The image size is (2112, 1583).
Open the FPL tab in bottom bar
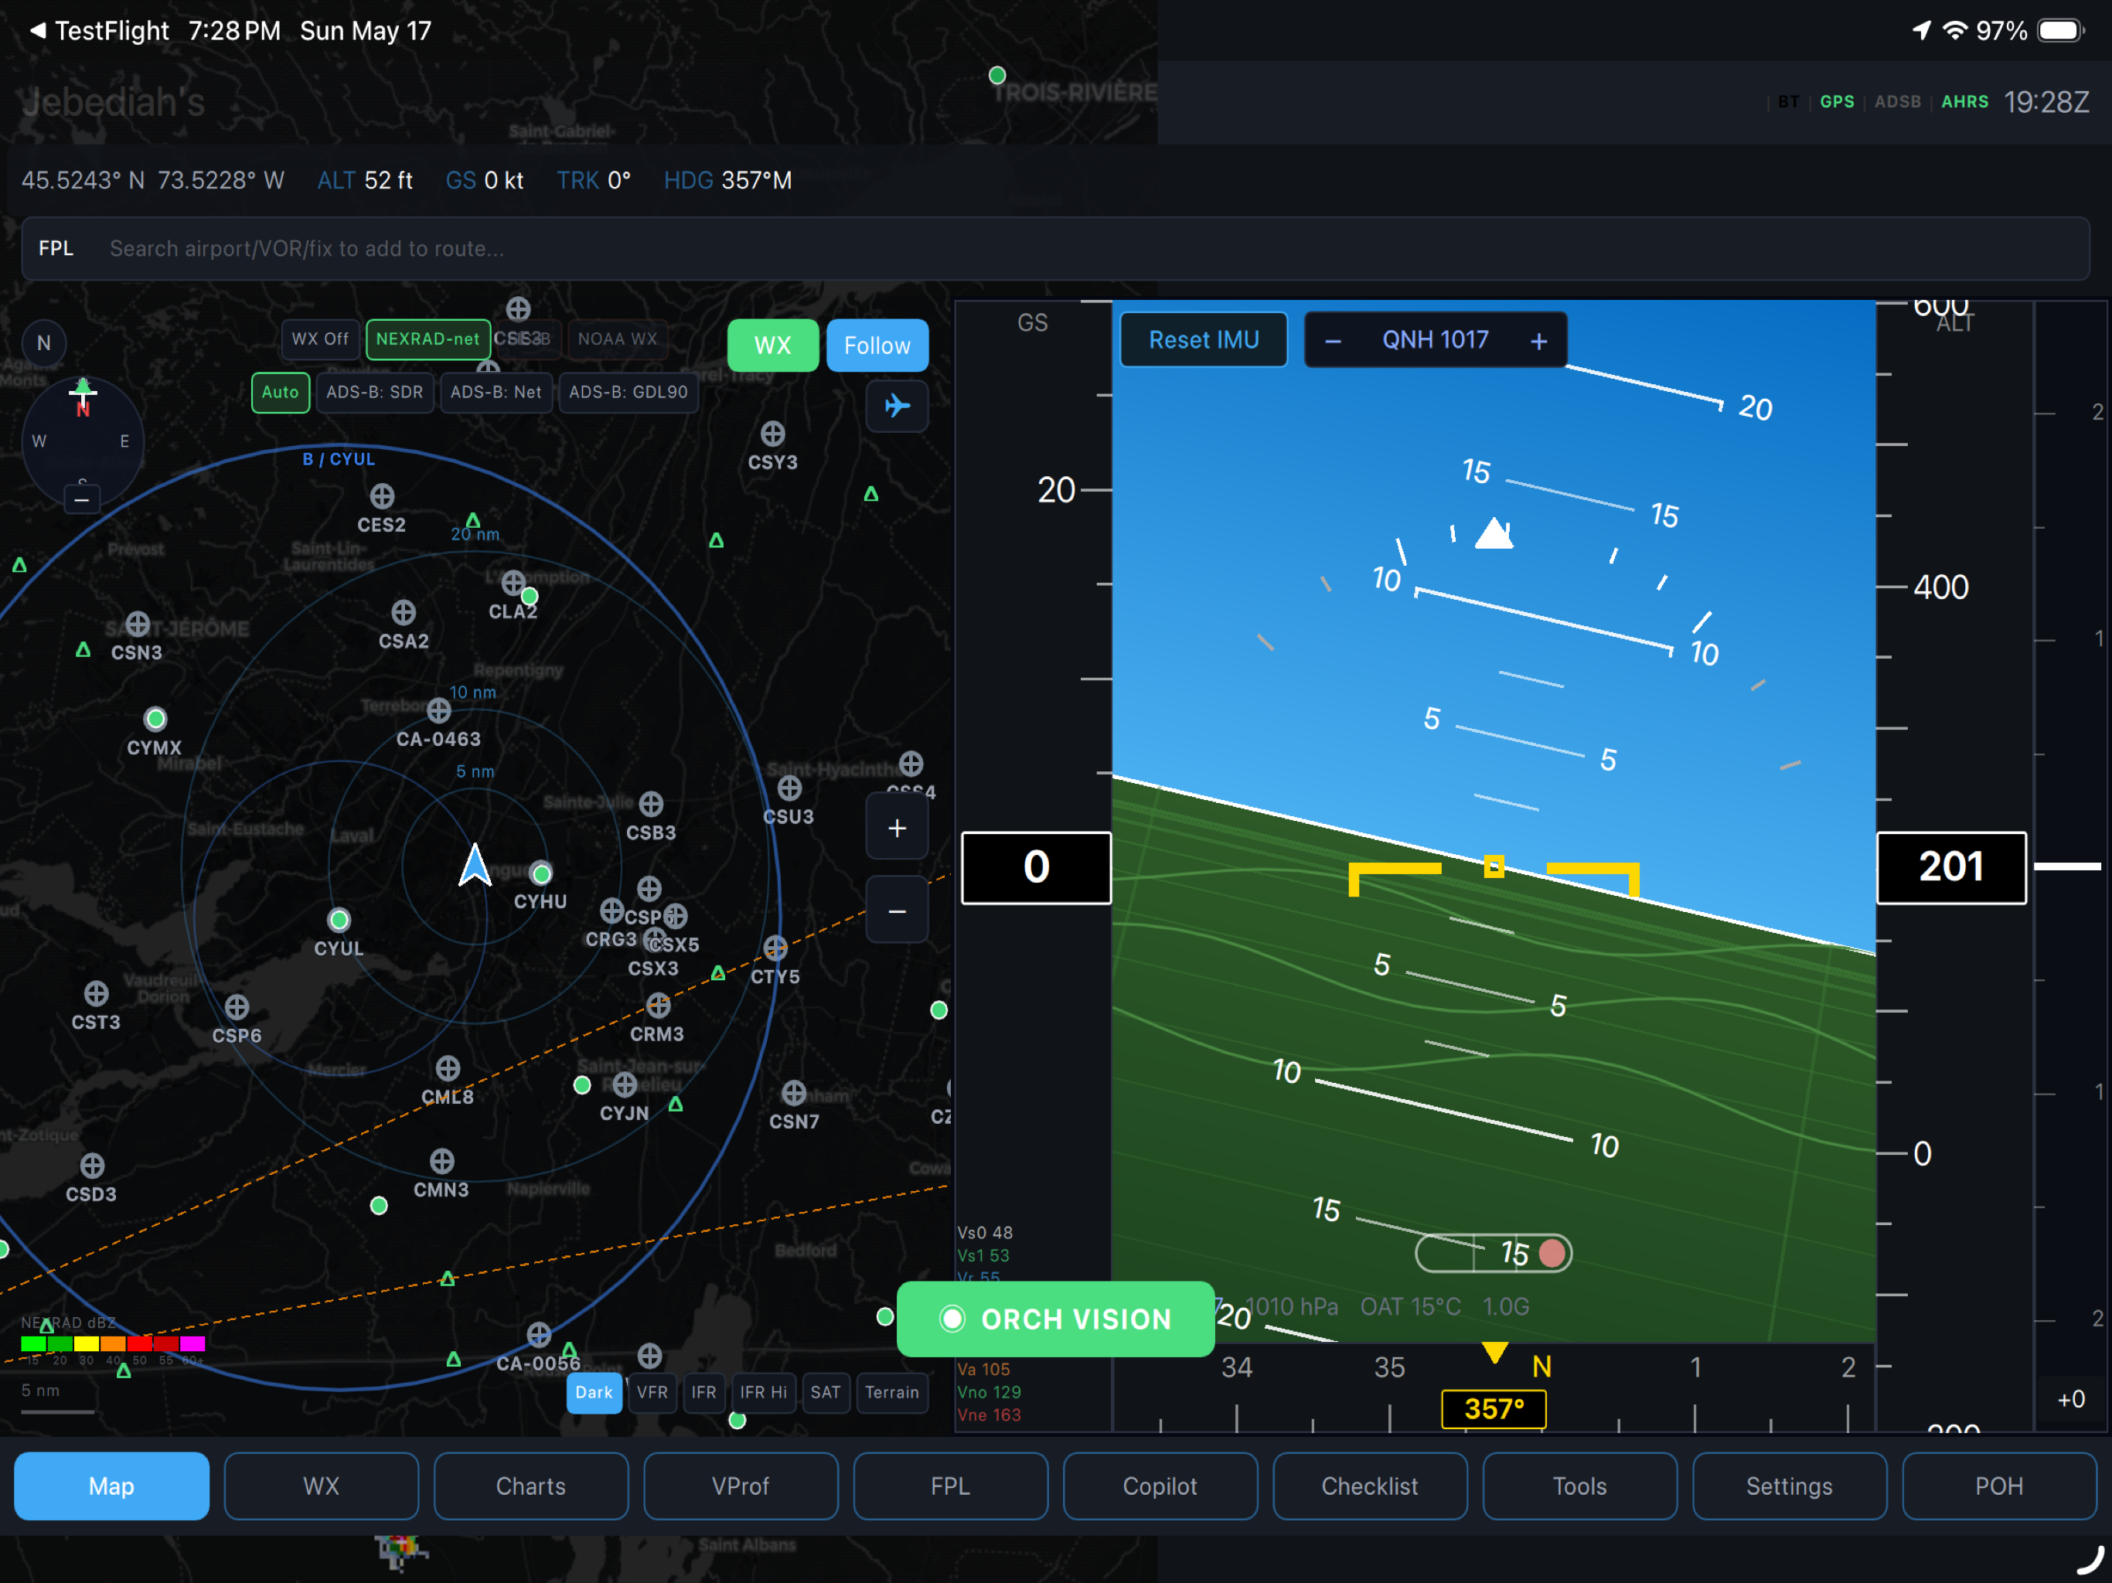[950, 1486]
